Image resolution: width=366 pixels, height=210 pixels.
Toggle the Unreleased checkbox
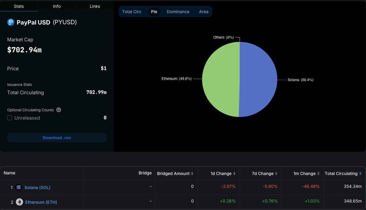click(10, 118)
